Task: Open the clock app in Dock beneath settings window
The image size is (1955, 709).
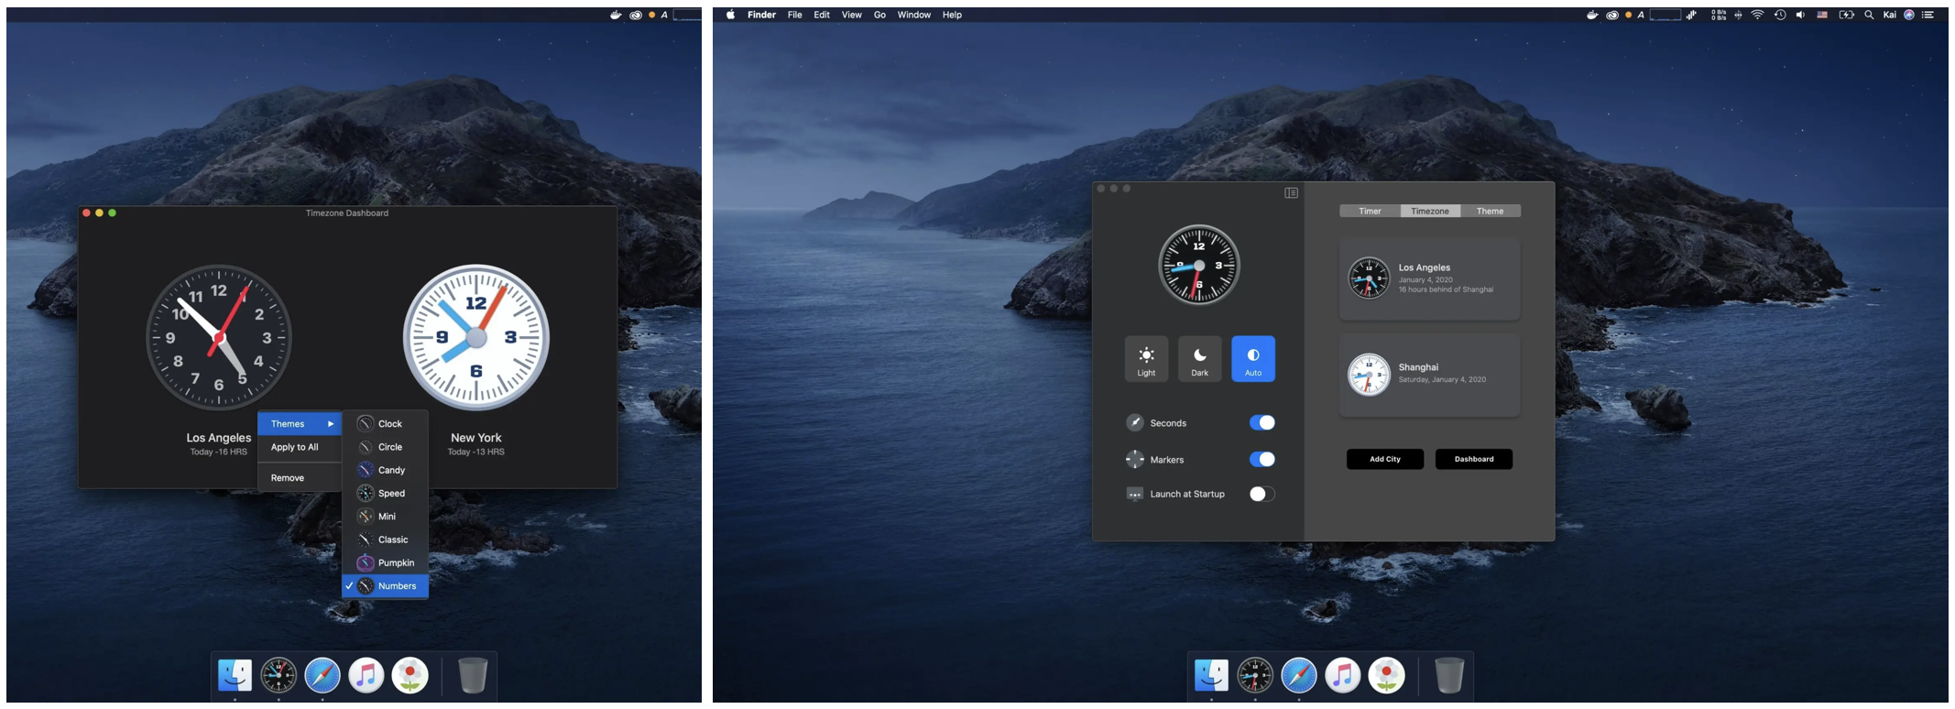Action: [1255, 675]
